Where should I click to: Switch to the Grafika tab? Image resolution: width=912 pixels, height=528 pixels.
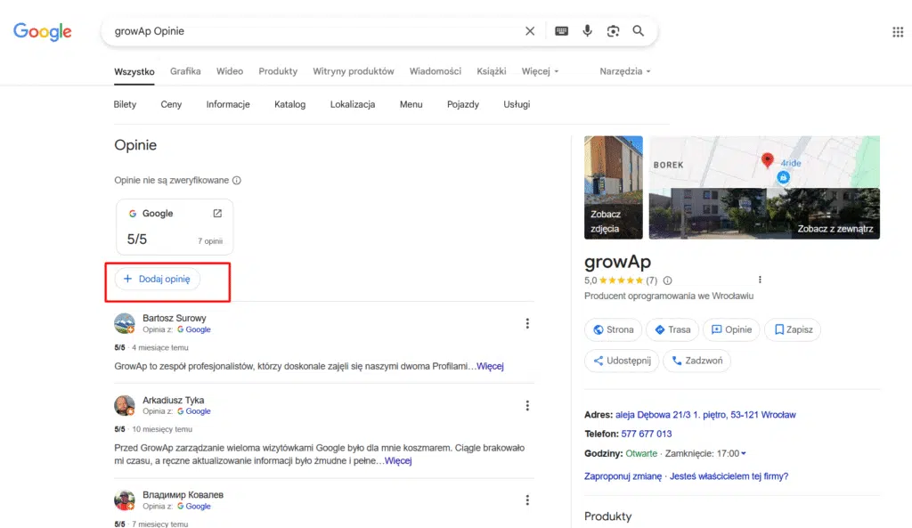[x=184, y=71]
